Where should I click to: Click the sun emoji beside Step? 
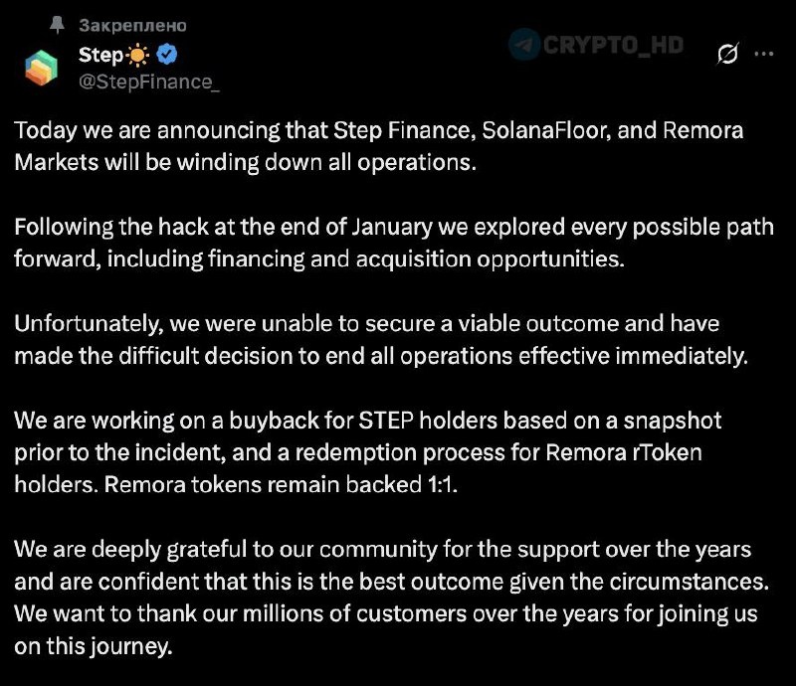137,55
